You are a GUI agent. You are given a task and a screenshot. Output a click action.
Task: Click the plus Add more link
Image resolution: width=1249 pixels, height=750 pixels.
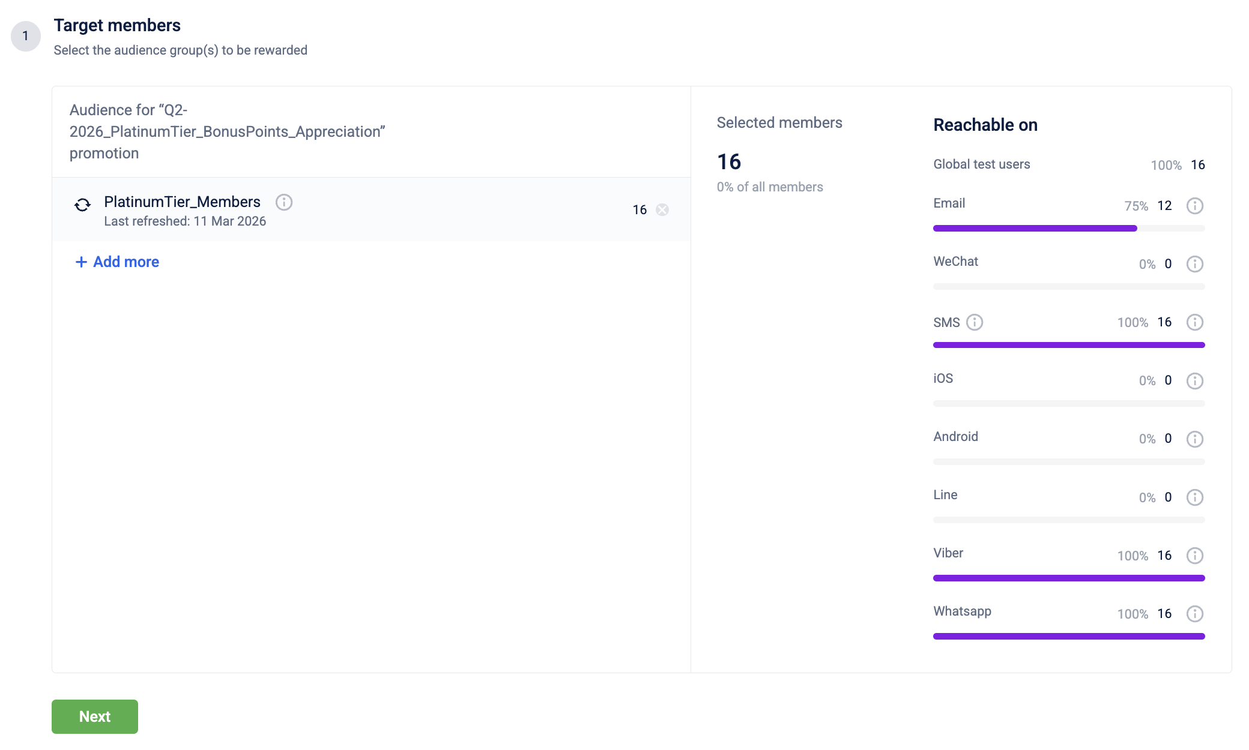(x=117, y=262)
